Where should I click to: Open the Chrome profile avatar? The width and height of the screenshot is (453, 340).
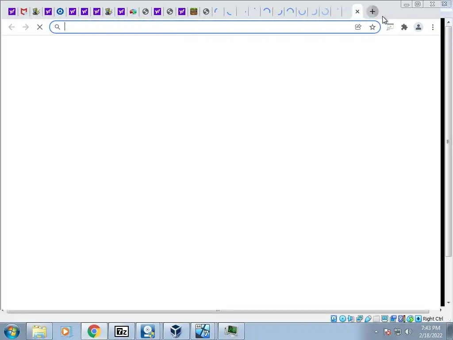418,27
